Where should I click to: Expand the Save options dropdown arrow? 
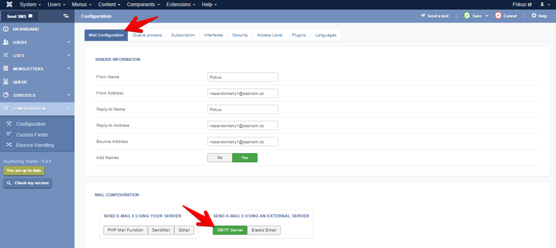(487, 16)
